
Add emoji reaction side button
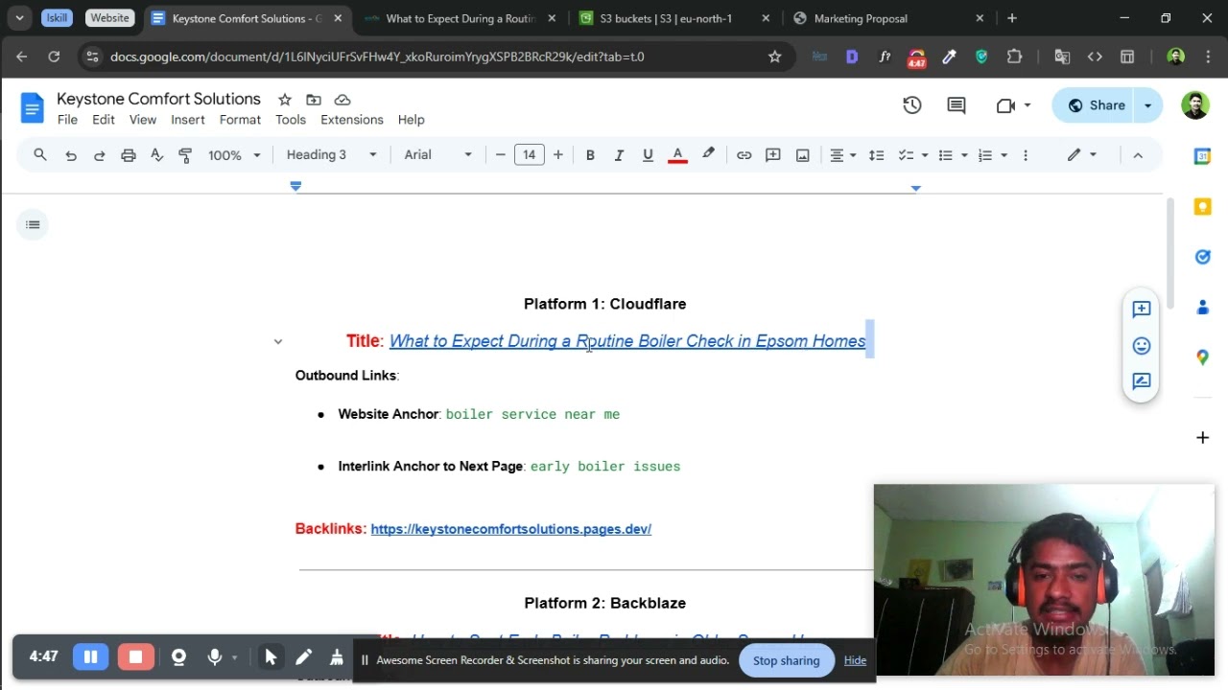pos(1142,345)
